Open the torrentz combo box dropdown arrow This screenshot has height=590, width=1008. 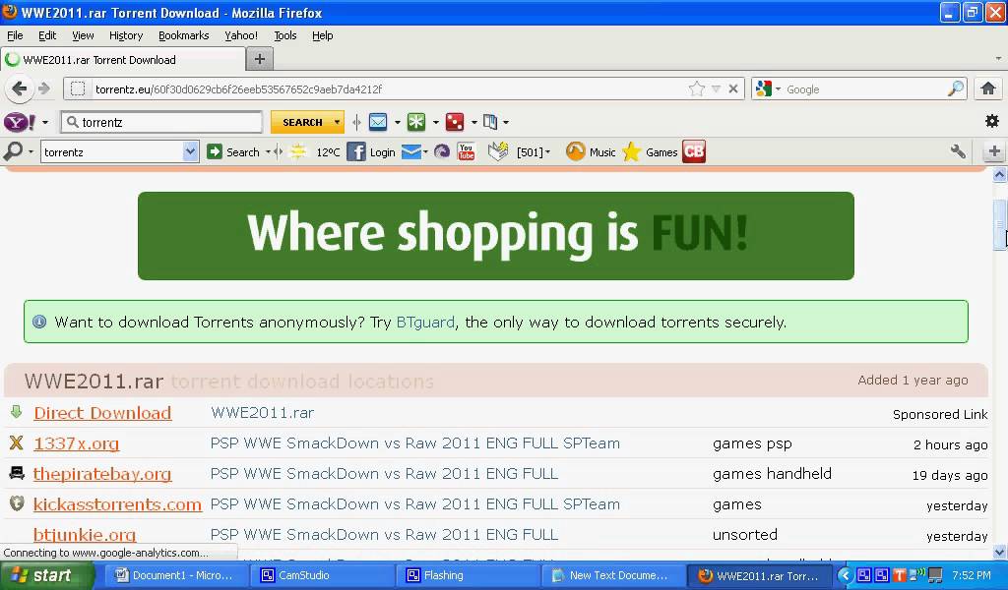(x=190, y=151)
